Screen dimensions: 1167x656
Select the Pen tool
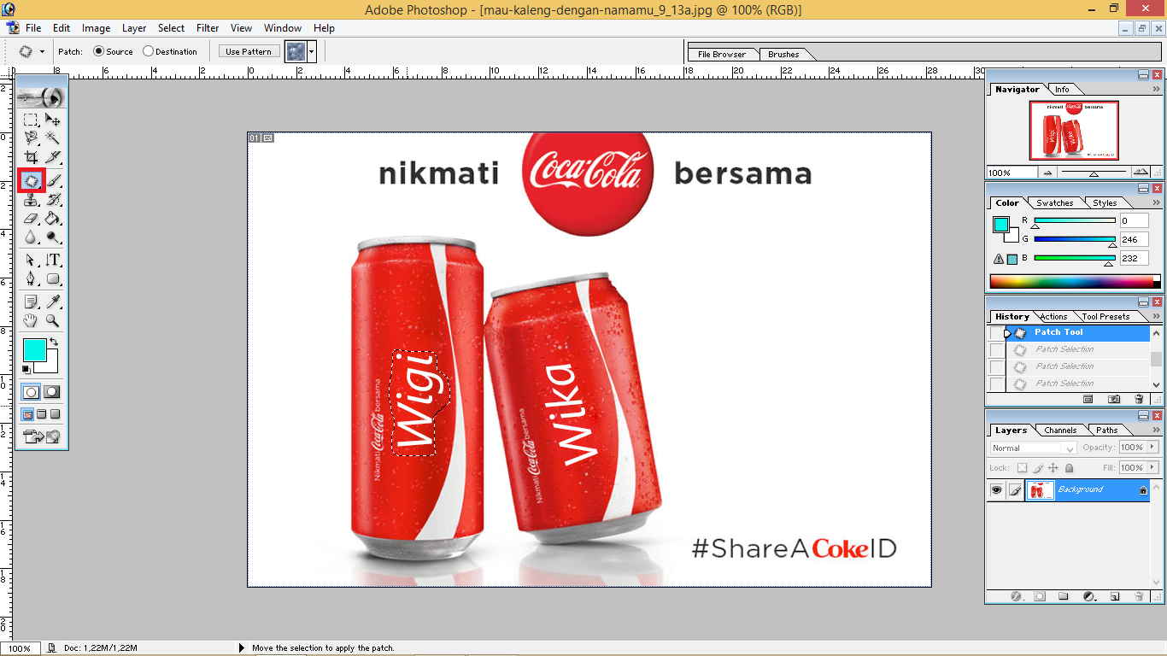tap(31, 278)
